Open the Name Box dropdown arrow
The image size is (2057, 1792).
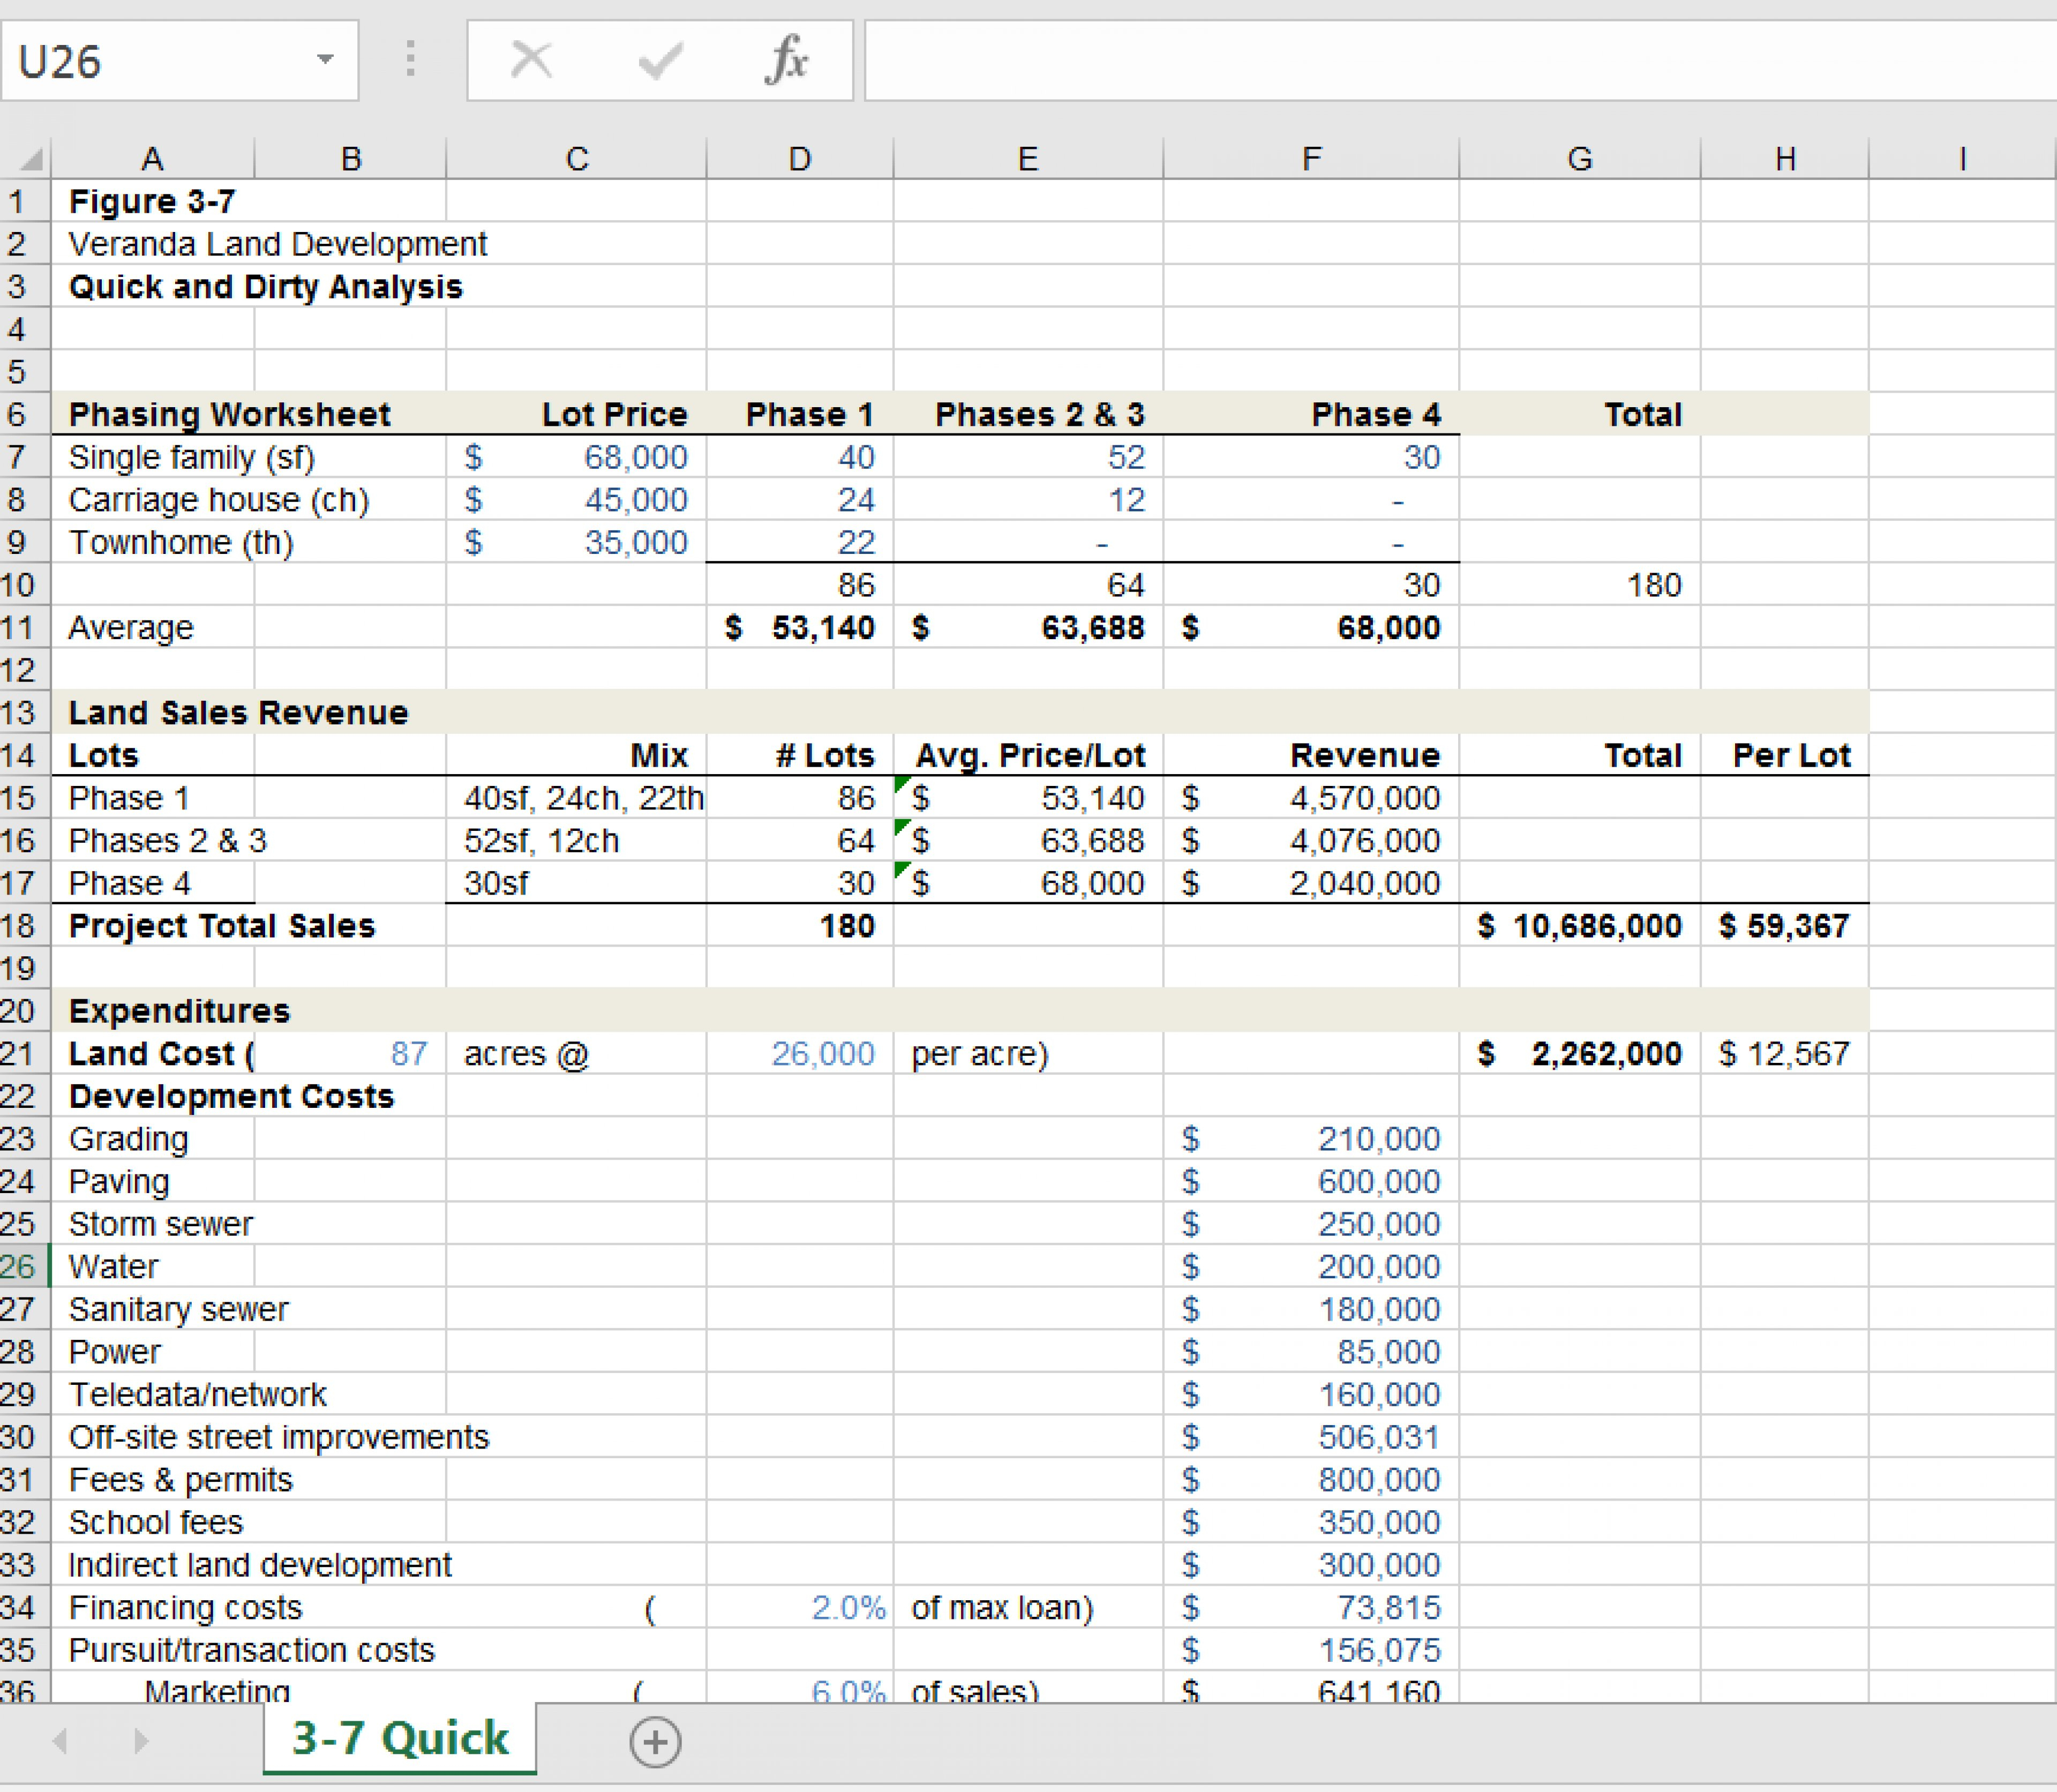pyautogui.click(x=325, y=60)
